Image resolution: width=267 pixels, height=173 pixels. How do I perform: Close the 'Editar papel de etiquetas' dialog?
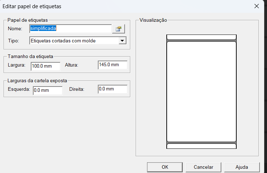pyautogui.click(x=256, y=6)
